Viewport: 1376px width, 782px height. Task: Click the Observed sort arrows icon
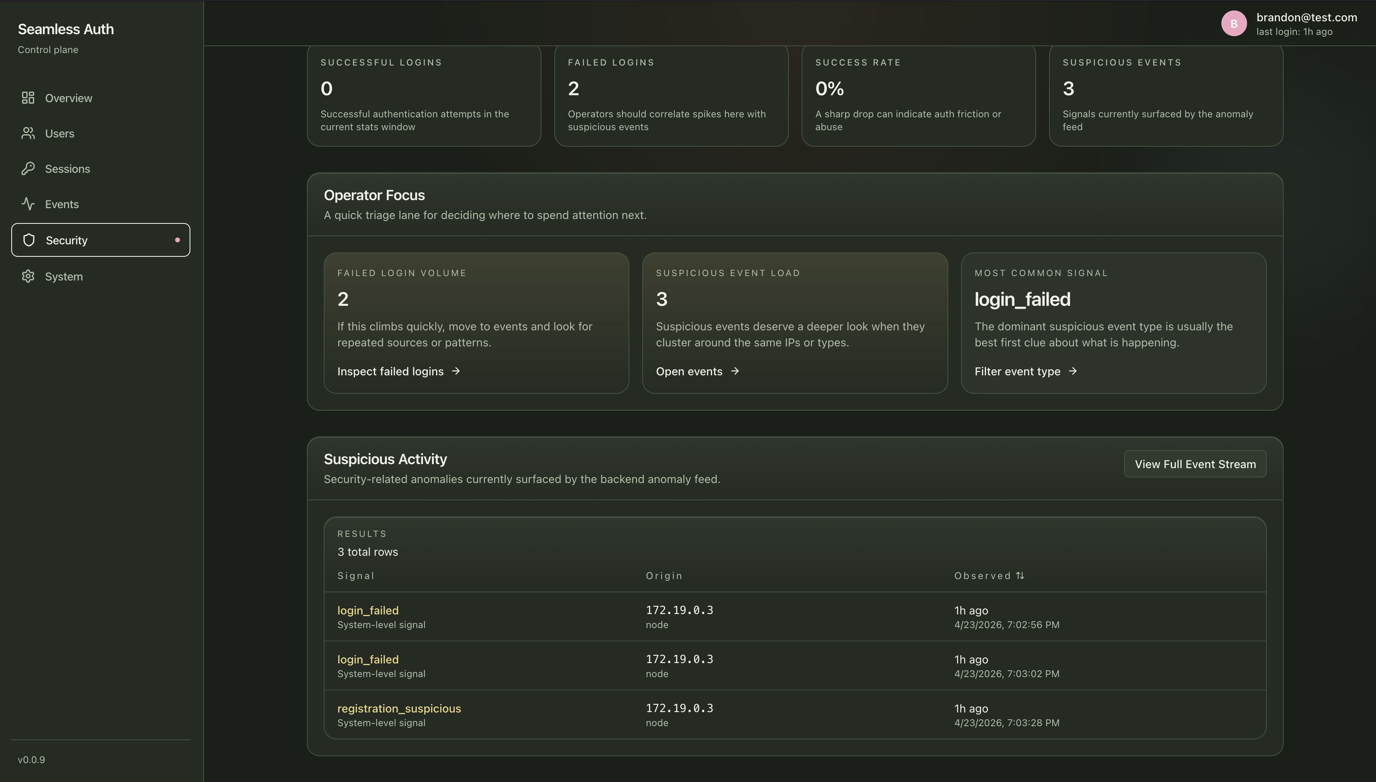(x=1020, y=575)
